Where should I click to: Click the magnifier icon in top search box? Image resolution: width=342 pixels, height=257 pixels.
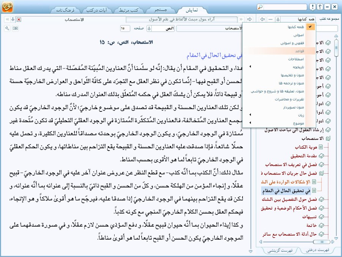pyautogui.click(x=260, y=7)
